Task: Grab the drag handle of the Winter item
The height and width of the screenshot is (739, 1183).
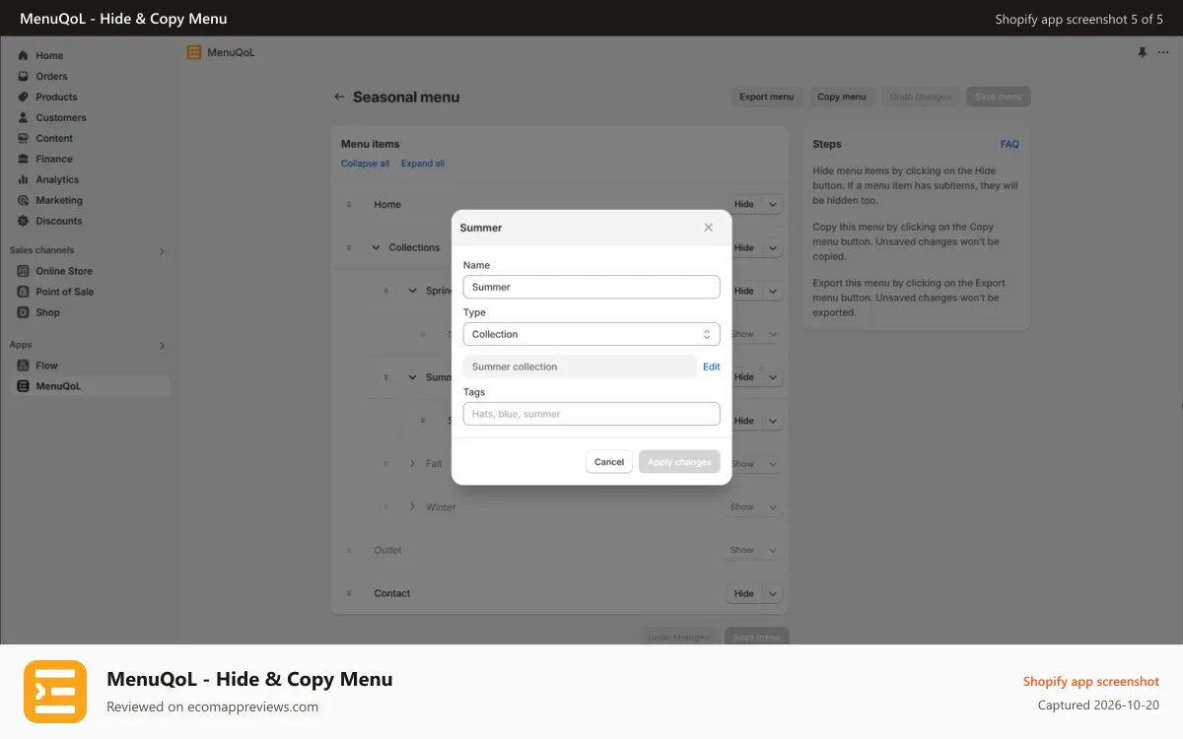Action: 386,506
